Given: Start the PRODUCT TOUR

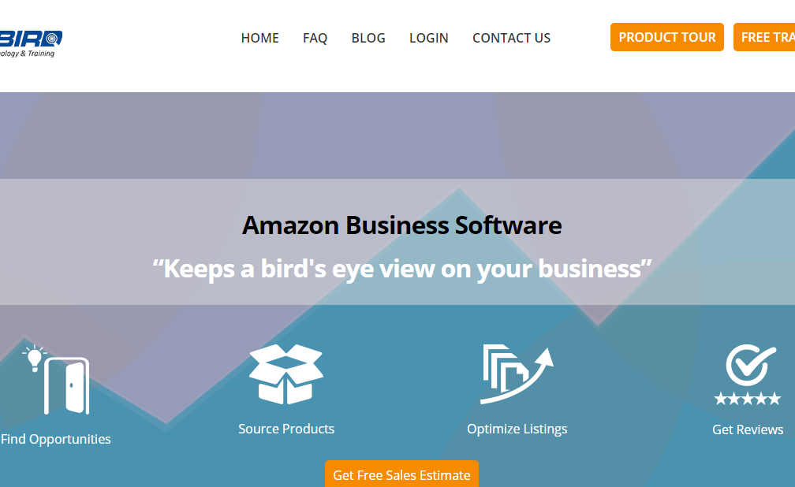Looking at the screenshot, I should 666,37.
